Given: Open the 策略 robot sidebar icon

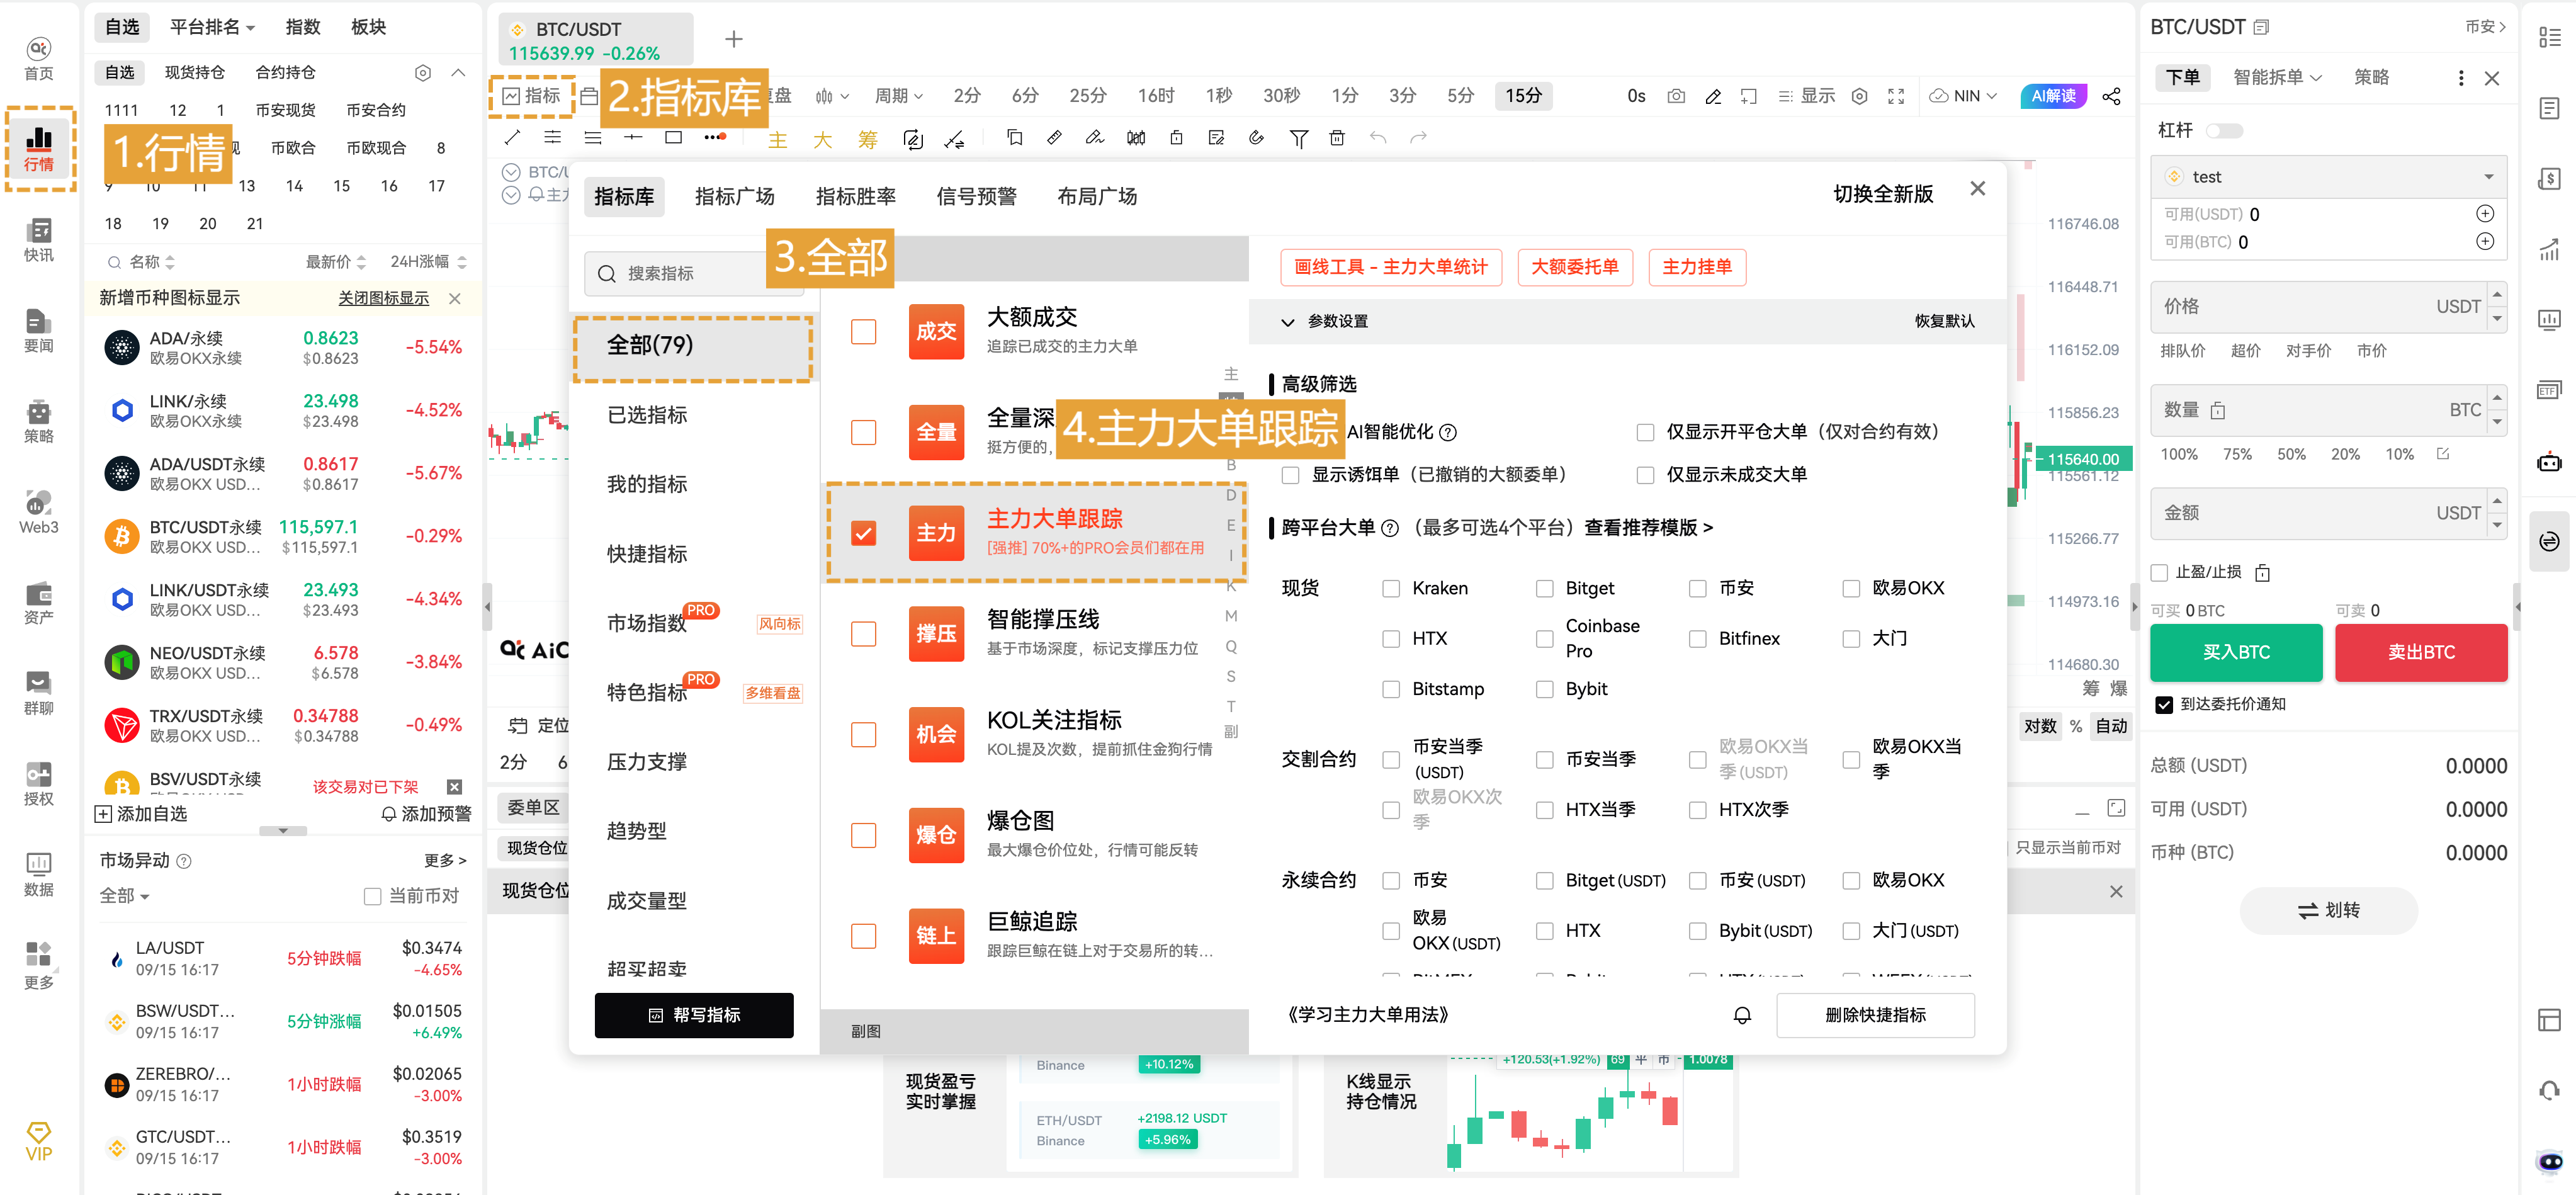Looking at the screenshot, I should pyautogui.click(x=38, y=422).
